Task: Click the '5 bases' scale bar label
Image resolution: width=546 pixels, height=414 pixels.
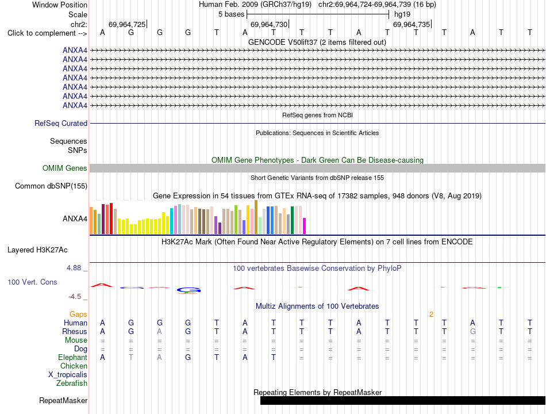Action: [x=231, y=14]
